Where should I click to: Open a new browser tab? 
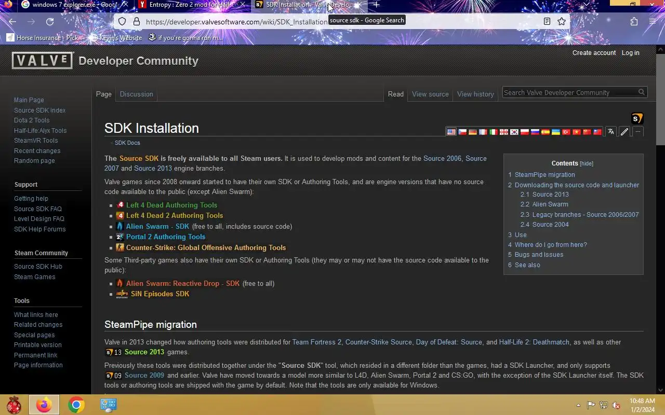pos(376,5)
